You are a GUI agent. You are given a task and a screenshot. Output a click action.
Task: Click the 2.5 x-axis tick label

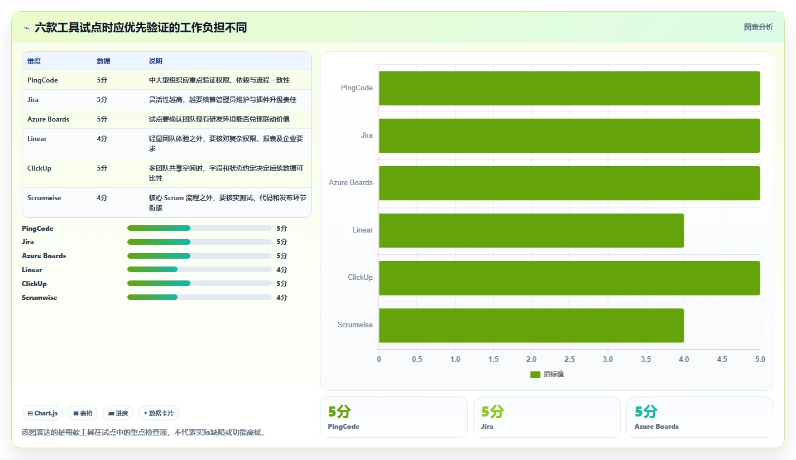tap(569, 359)
